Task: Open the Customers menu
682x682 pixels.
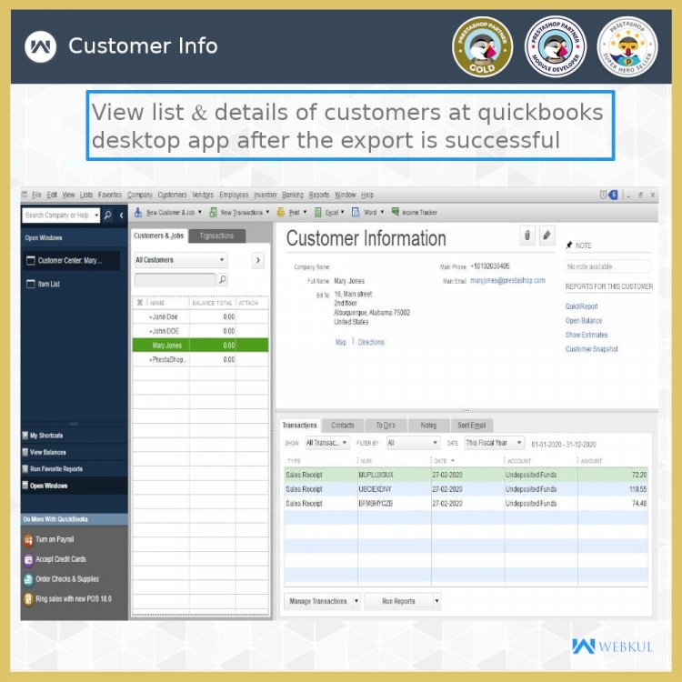Action: [172, 195]
